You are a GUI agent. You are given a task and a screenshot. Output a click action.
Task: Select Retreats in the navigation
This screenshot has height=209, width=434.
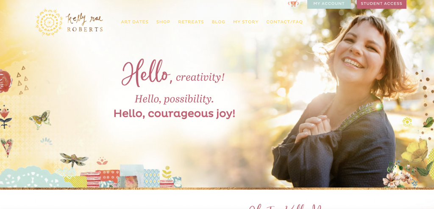pos(191,22)
